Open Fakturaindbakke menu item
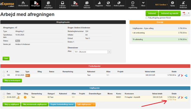Screen dimensions: 191x109 click(x=62, y=5)
